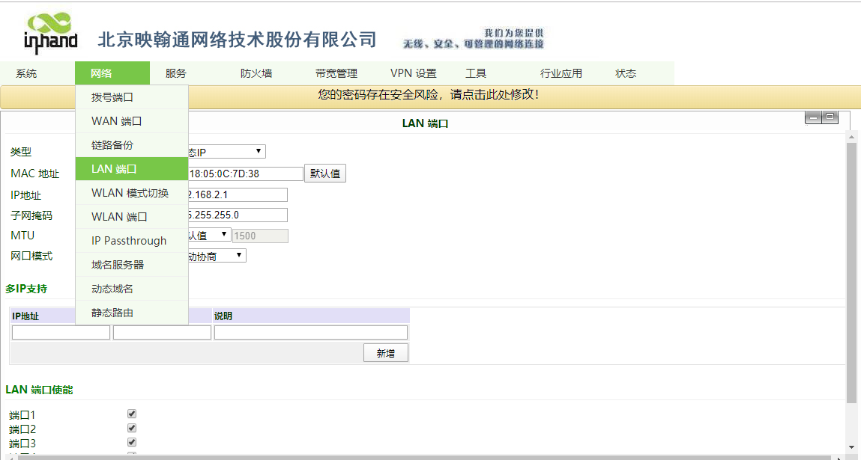Disable the 端口3 checkbox

click(132, 443)
